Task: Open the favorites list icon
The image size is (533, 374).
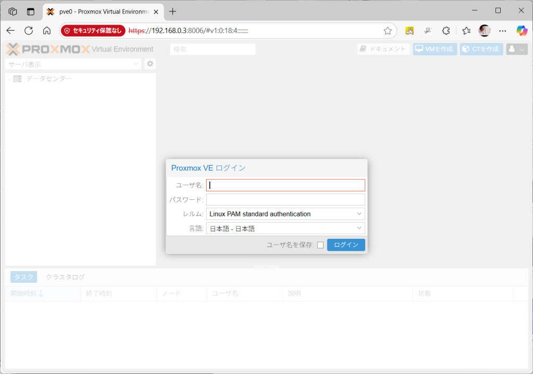Action: 466,31
